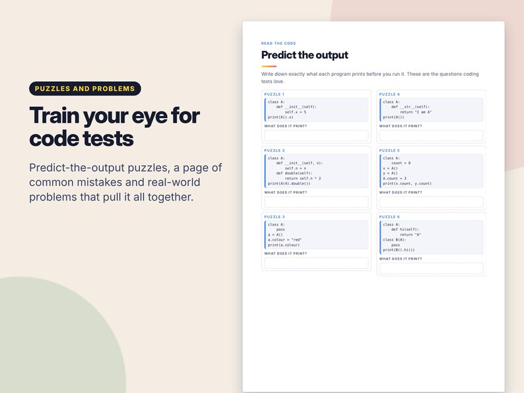Click the 'READ THE CODE' eyebrow label
The image size is (524, 393).
pyautogui.click(x=278, y=44)
